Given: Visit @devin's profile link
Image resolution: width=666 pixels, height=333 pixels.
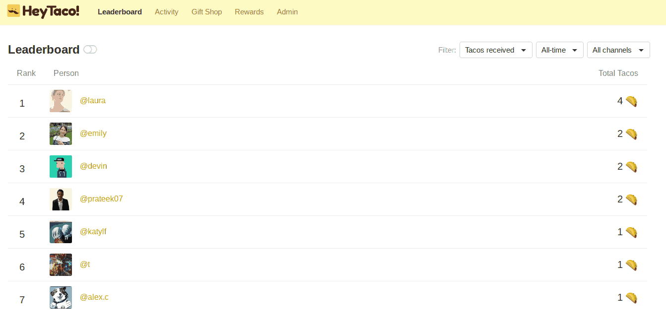Looking at the screenshot, I should pos(93,166).
